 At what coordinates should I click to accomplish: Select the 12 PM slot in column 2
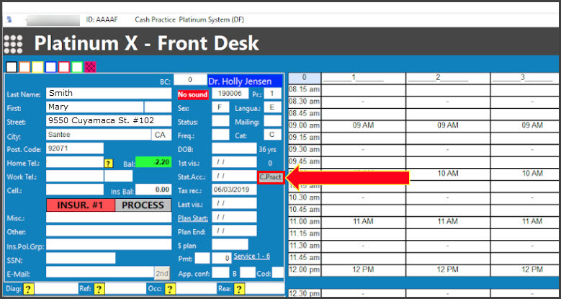[x=448, y=269]
